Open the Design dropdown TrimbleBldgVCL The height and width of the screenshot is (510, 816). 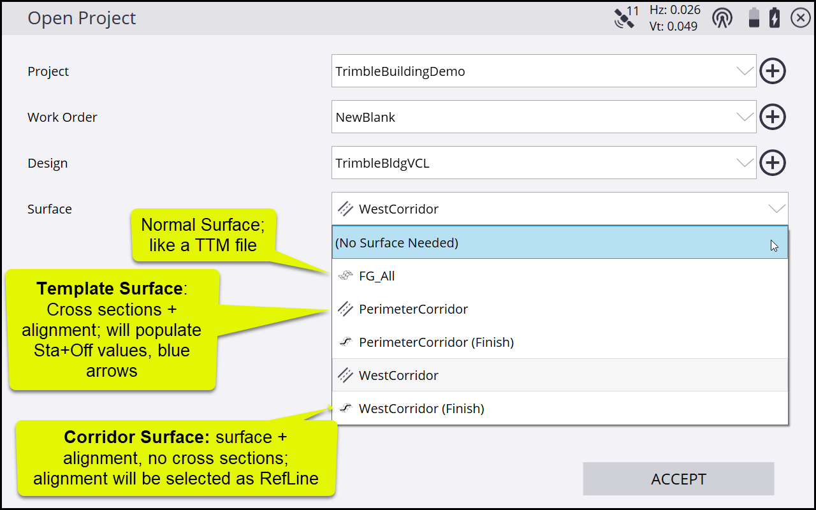(x=745, y=163)
